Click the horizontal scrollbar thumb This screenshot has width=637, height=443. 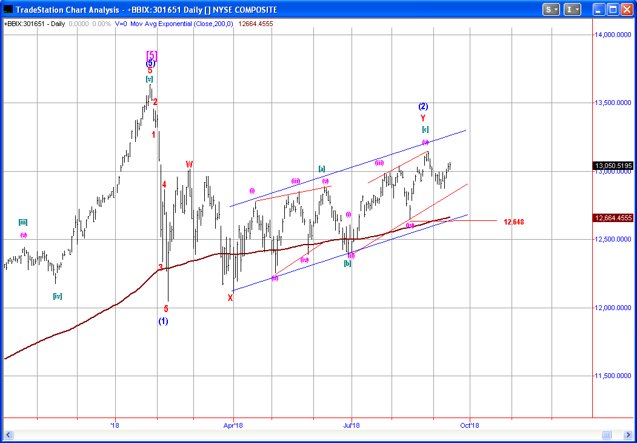605,434
